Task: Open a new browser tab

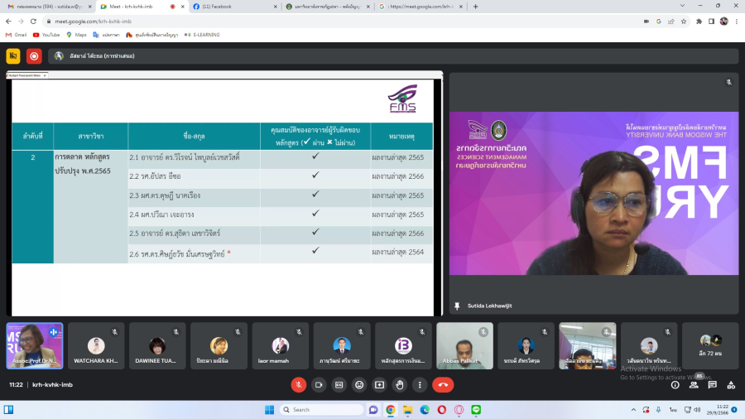Action: [x=476, y=7]
